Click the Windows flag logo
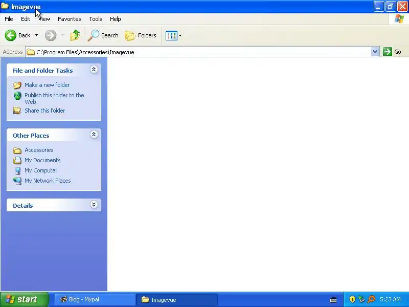Screen dimensions: 409x307 399,19
